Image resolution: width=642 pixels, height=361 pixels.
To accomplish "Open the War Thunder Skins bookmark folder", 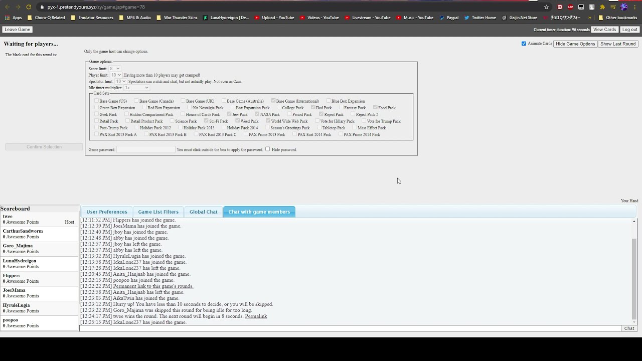I will pyautogui.click(x=177, y=18).
